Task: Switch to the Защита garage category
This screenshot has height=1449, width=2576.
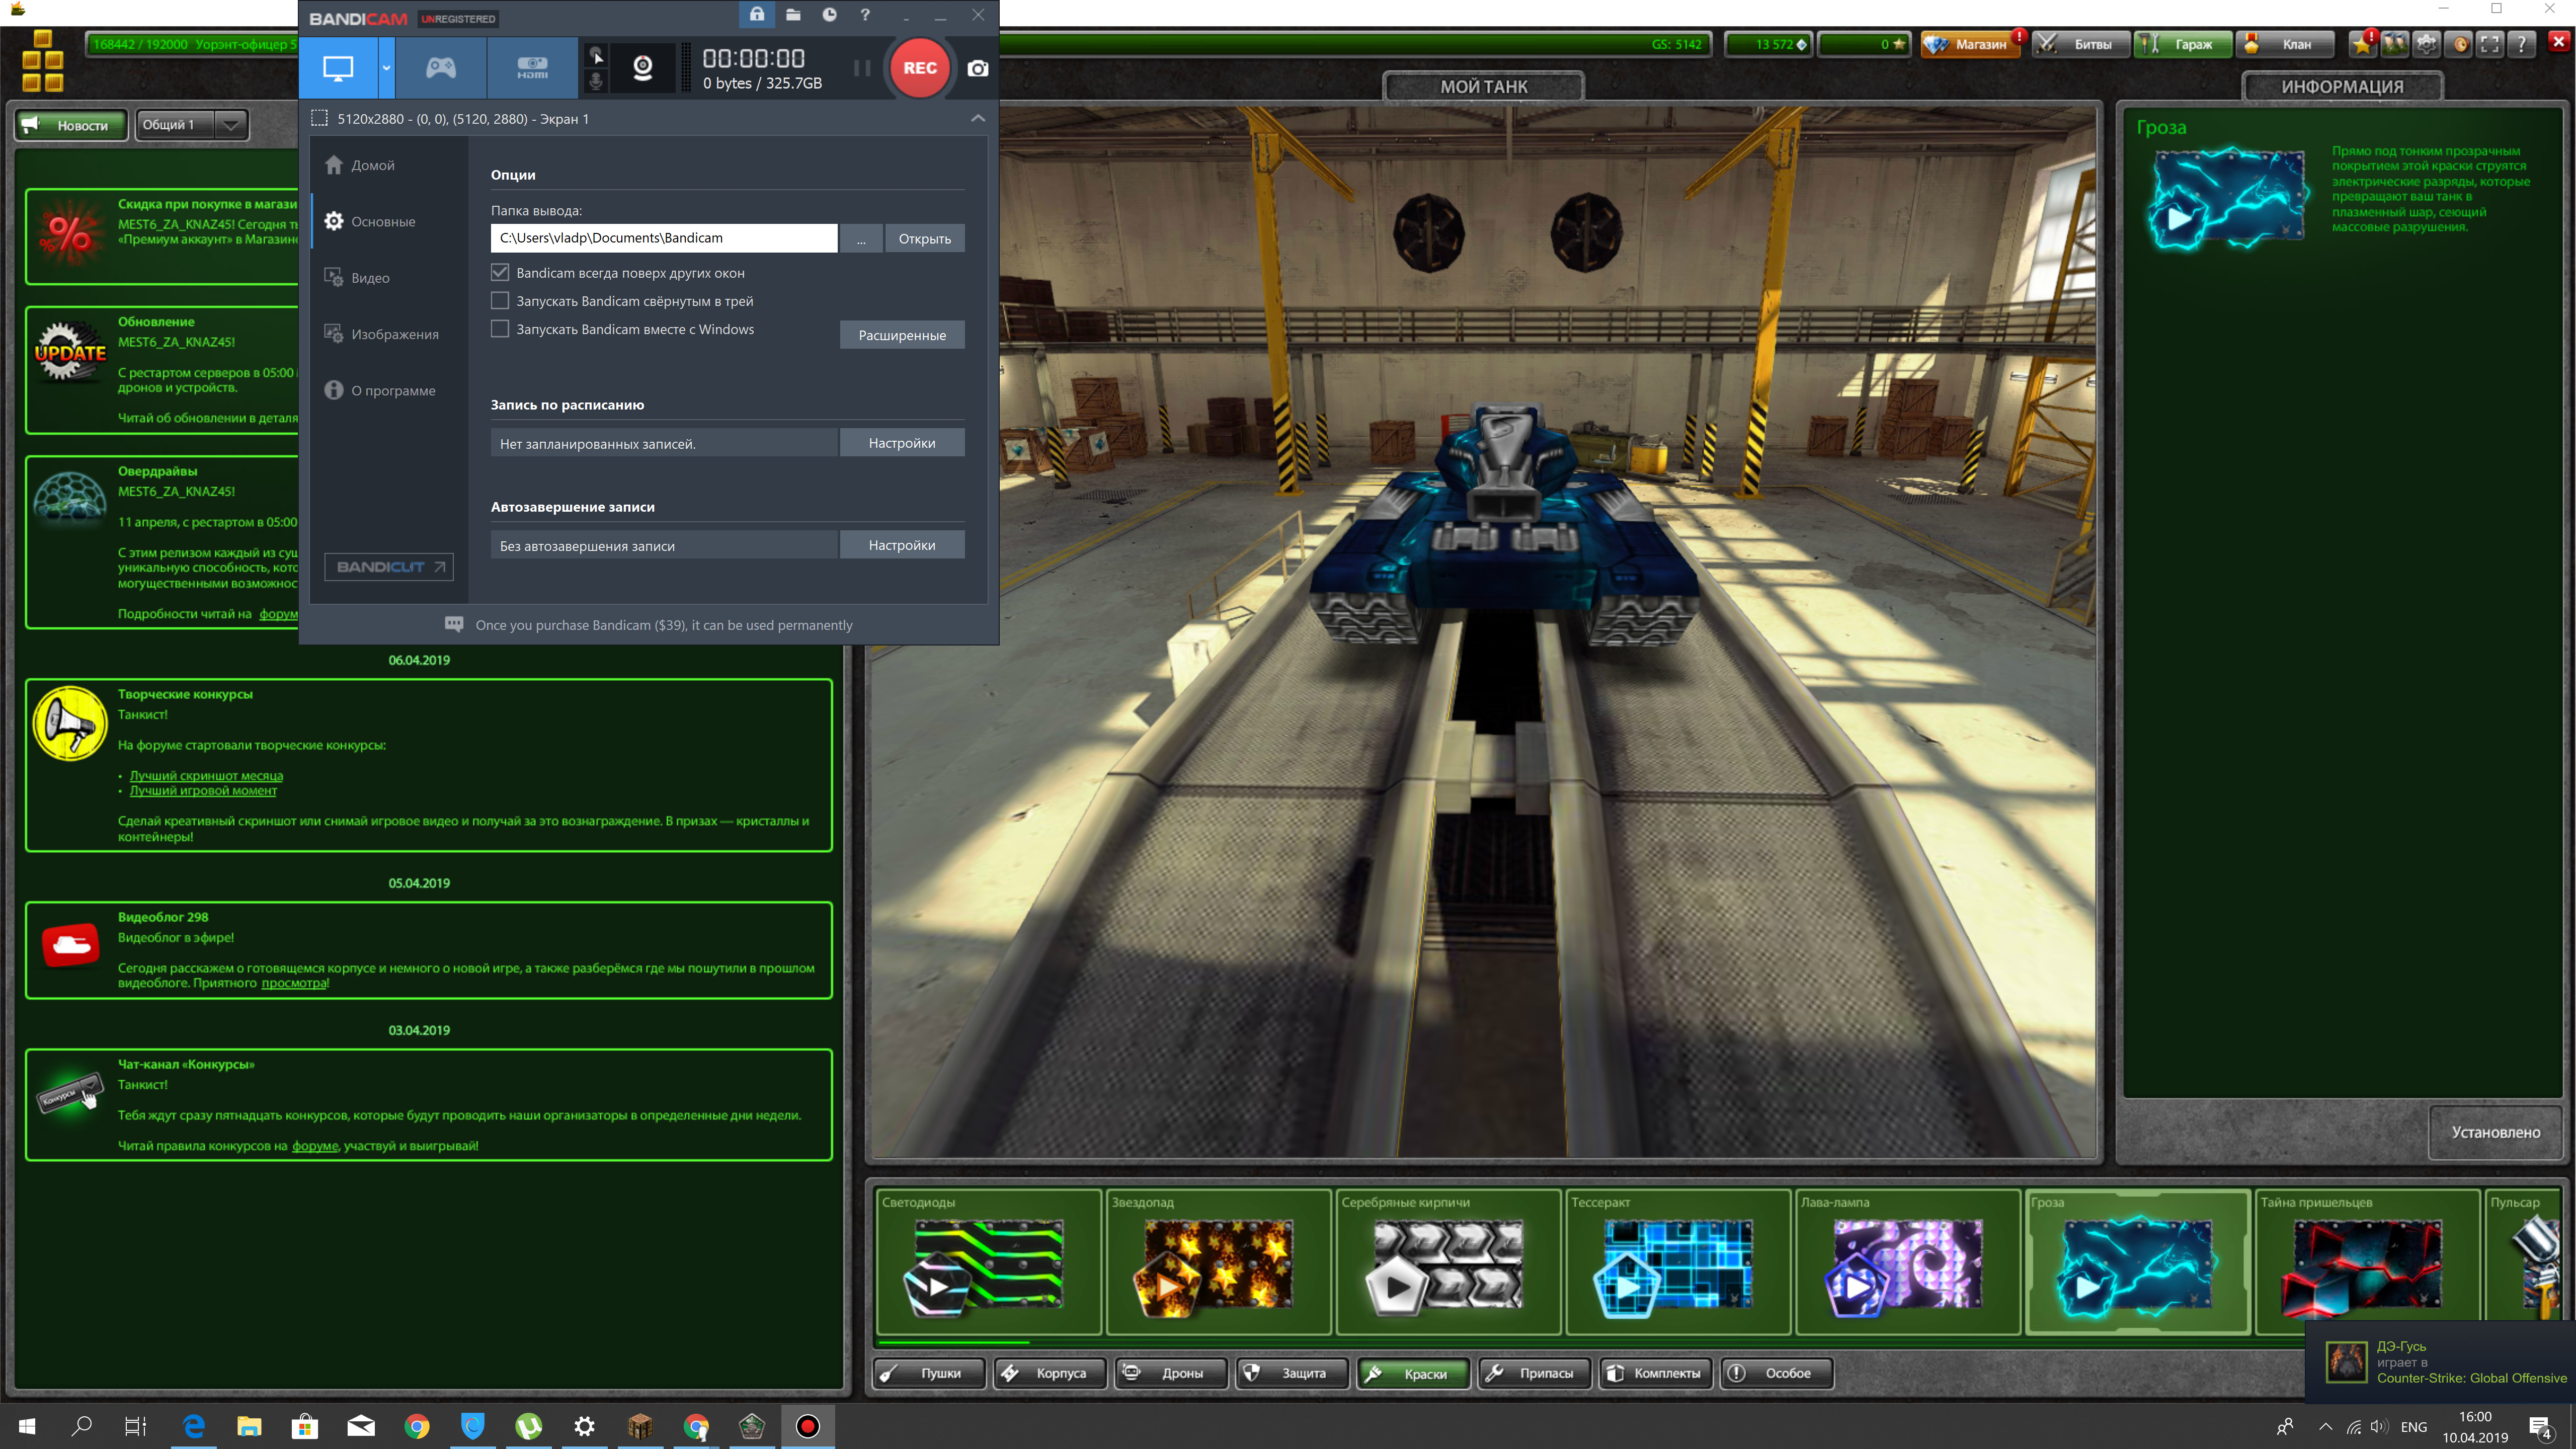Action: pos(1293,1373)
